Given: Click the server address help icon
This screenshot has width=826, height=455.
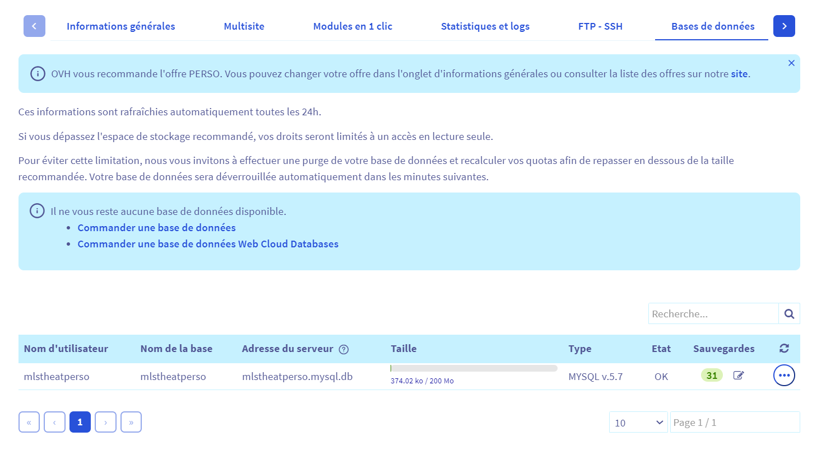Looking at the screenshot, I should click(x=344, y=349).
